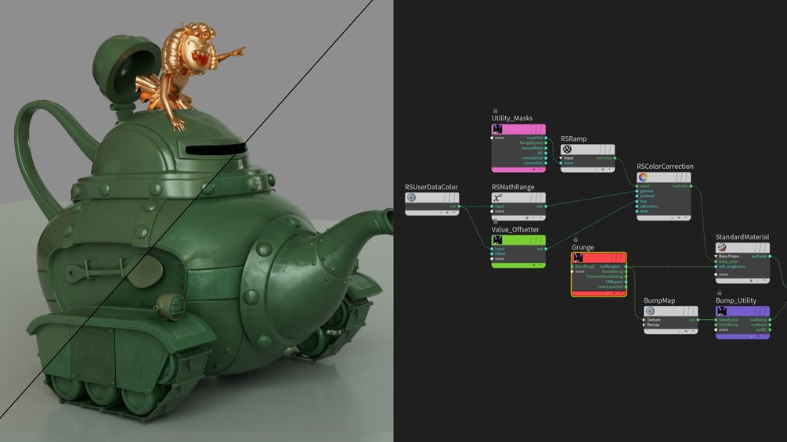Click the BumpMap out port
This screenshot has width=787, height=442.
pyautogui.click(x=699, y=320)
